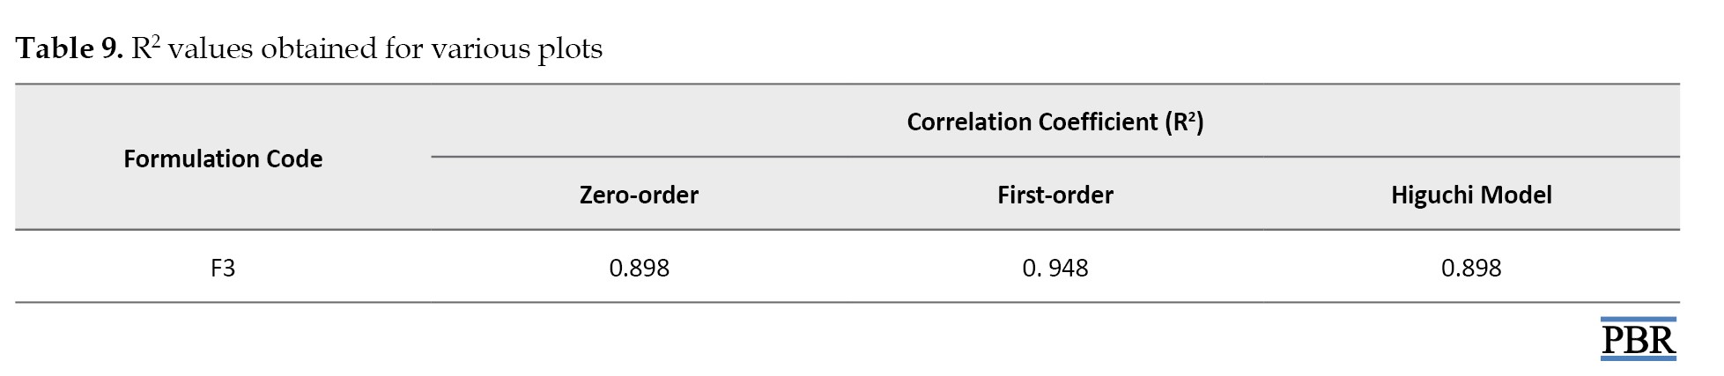Image resolution: width=1724 pixels, height=376 pixels.
Task: Click the caption text 'values obtained for various plots'
Action: click(x=385, y=49)
